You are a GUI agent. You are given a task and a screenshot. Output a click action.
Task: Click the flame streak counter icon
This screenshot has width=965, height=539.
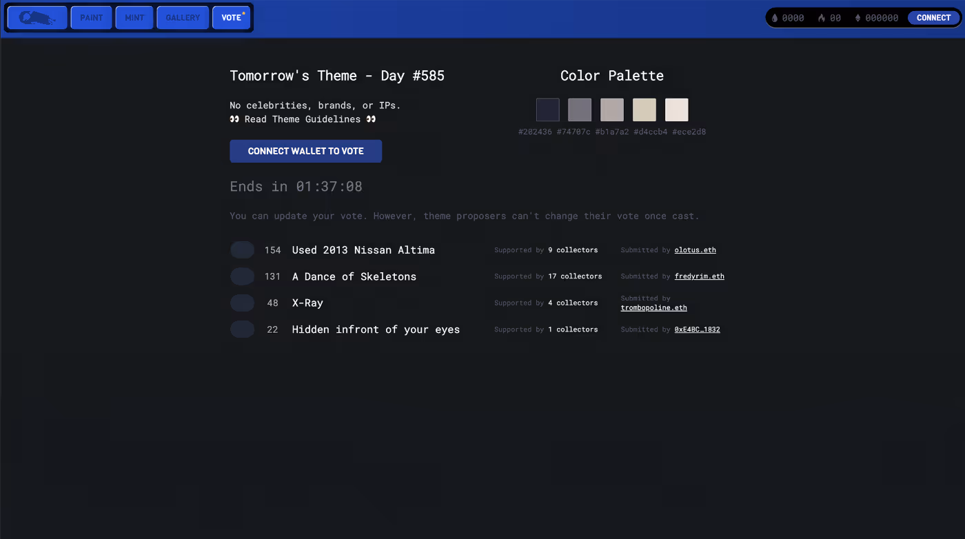pos(822,18)
